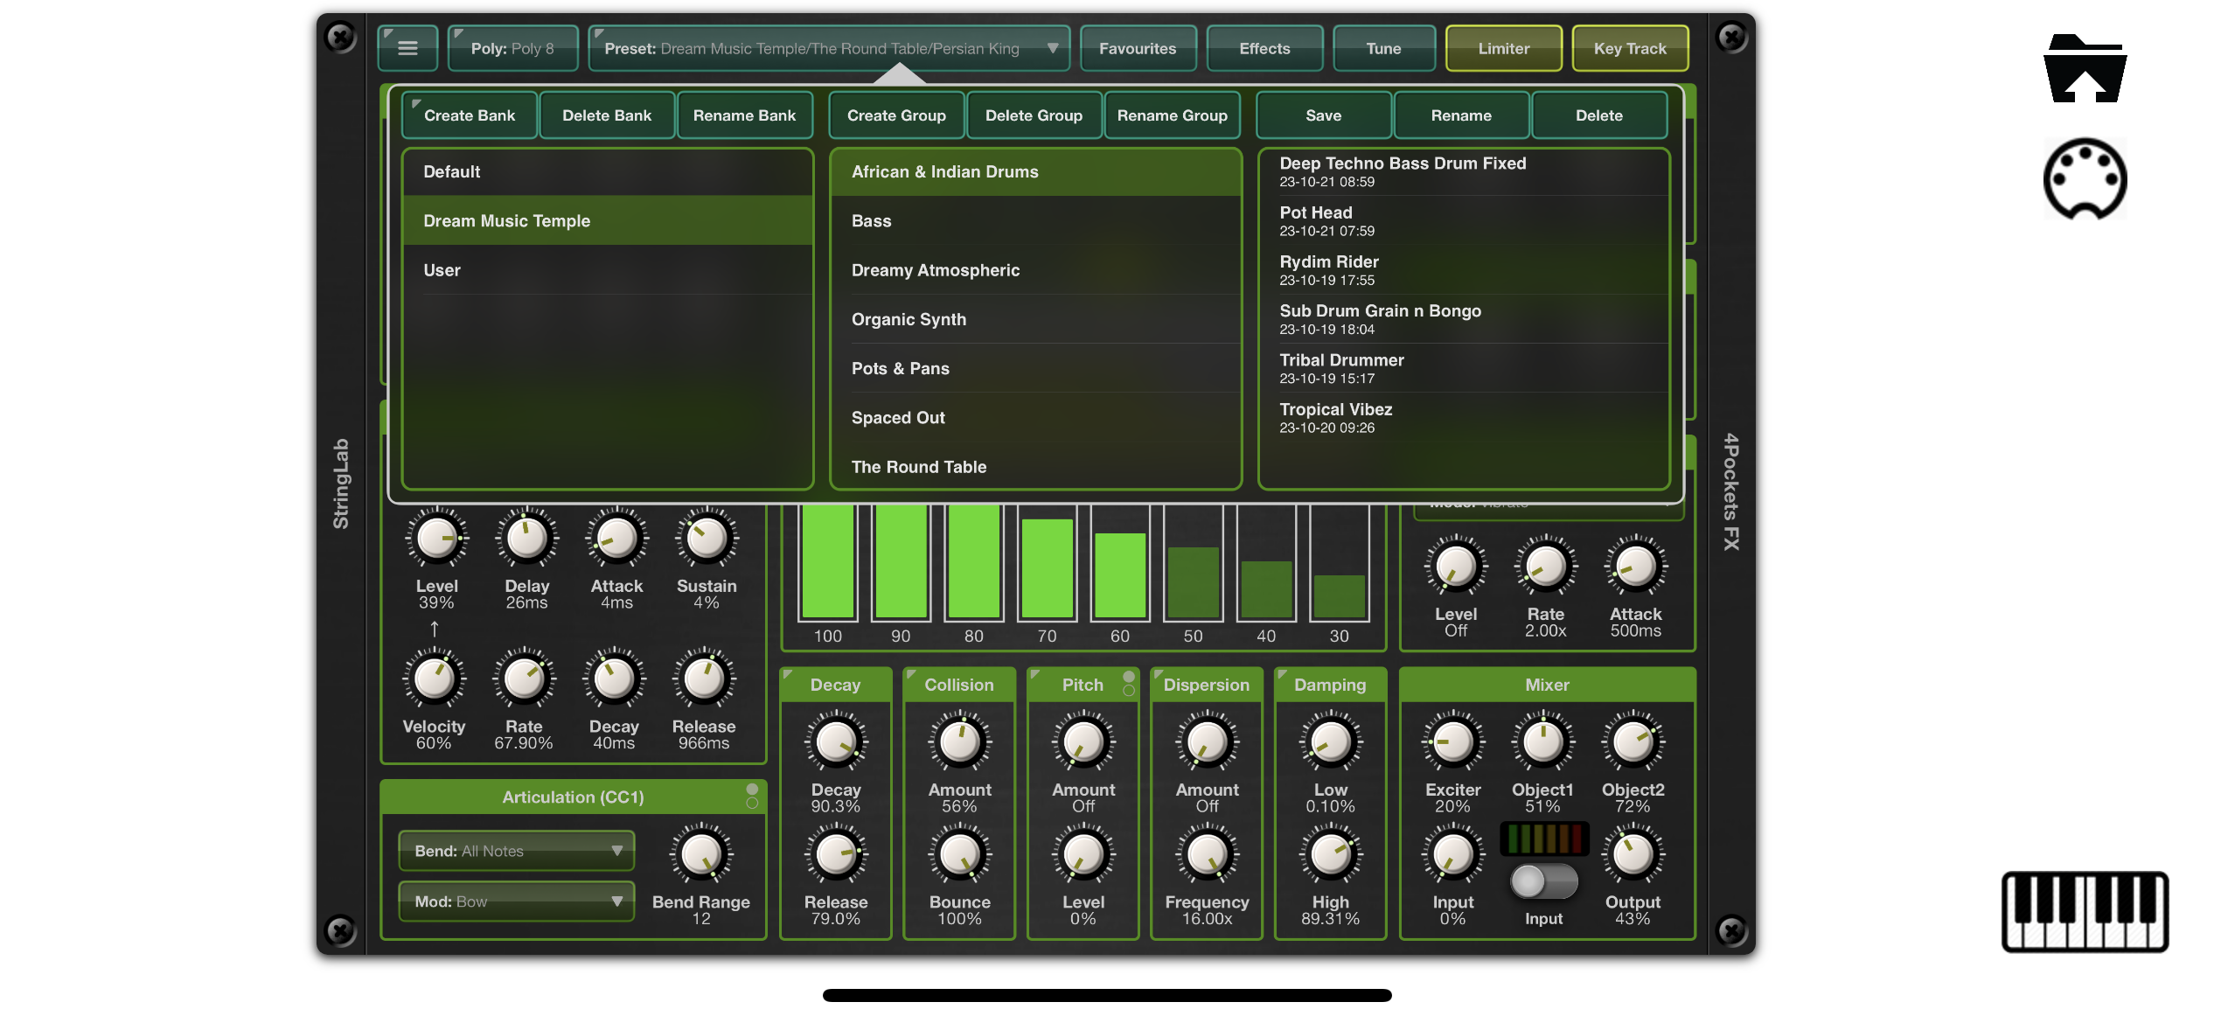This screenshot has width=2214, height=1023.
Task: Click the Collision Amount knob
Action: [x=959, y=742]
